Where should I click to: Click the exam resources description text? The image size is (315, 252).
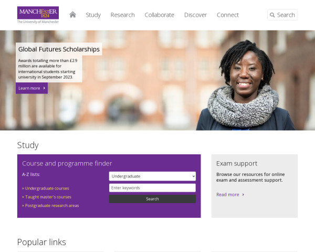tap(250, 177)
